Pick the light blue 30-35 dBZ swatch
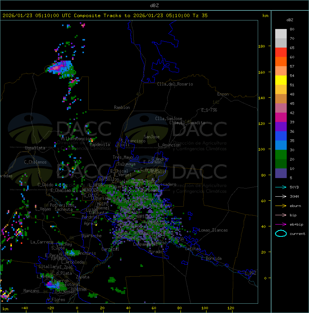 (x=281, y=145)
